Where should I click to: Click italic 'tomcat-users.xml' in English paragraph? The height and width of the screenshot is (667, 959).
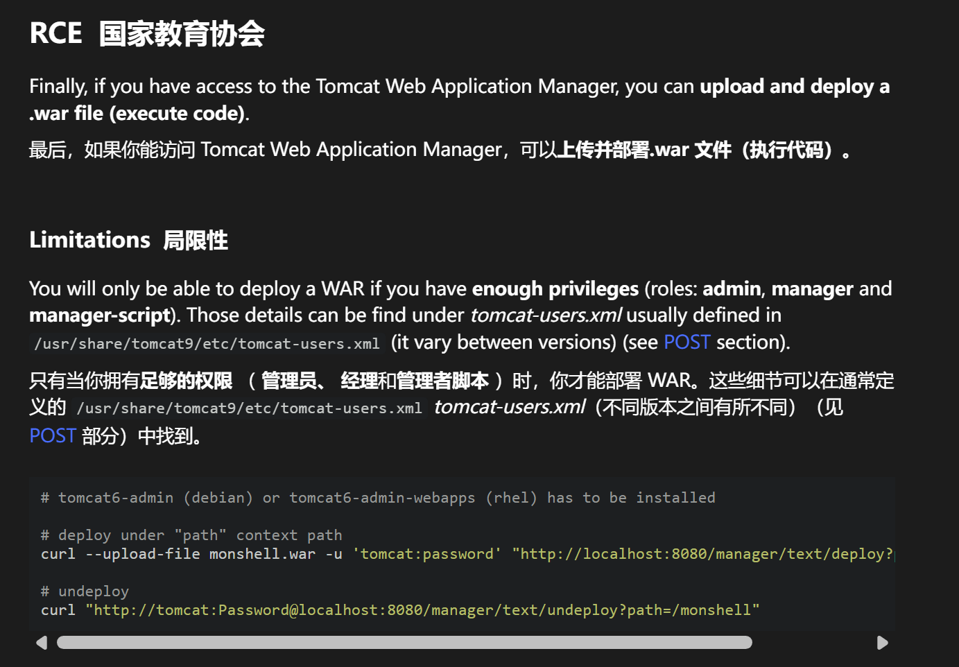tap(546, 315)
